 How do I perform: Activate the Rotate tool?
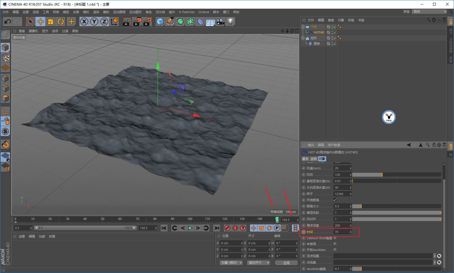click(61, 22)
